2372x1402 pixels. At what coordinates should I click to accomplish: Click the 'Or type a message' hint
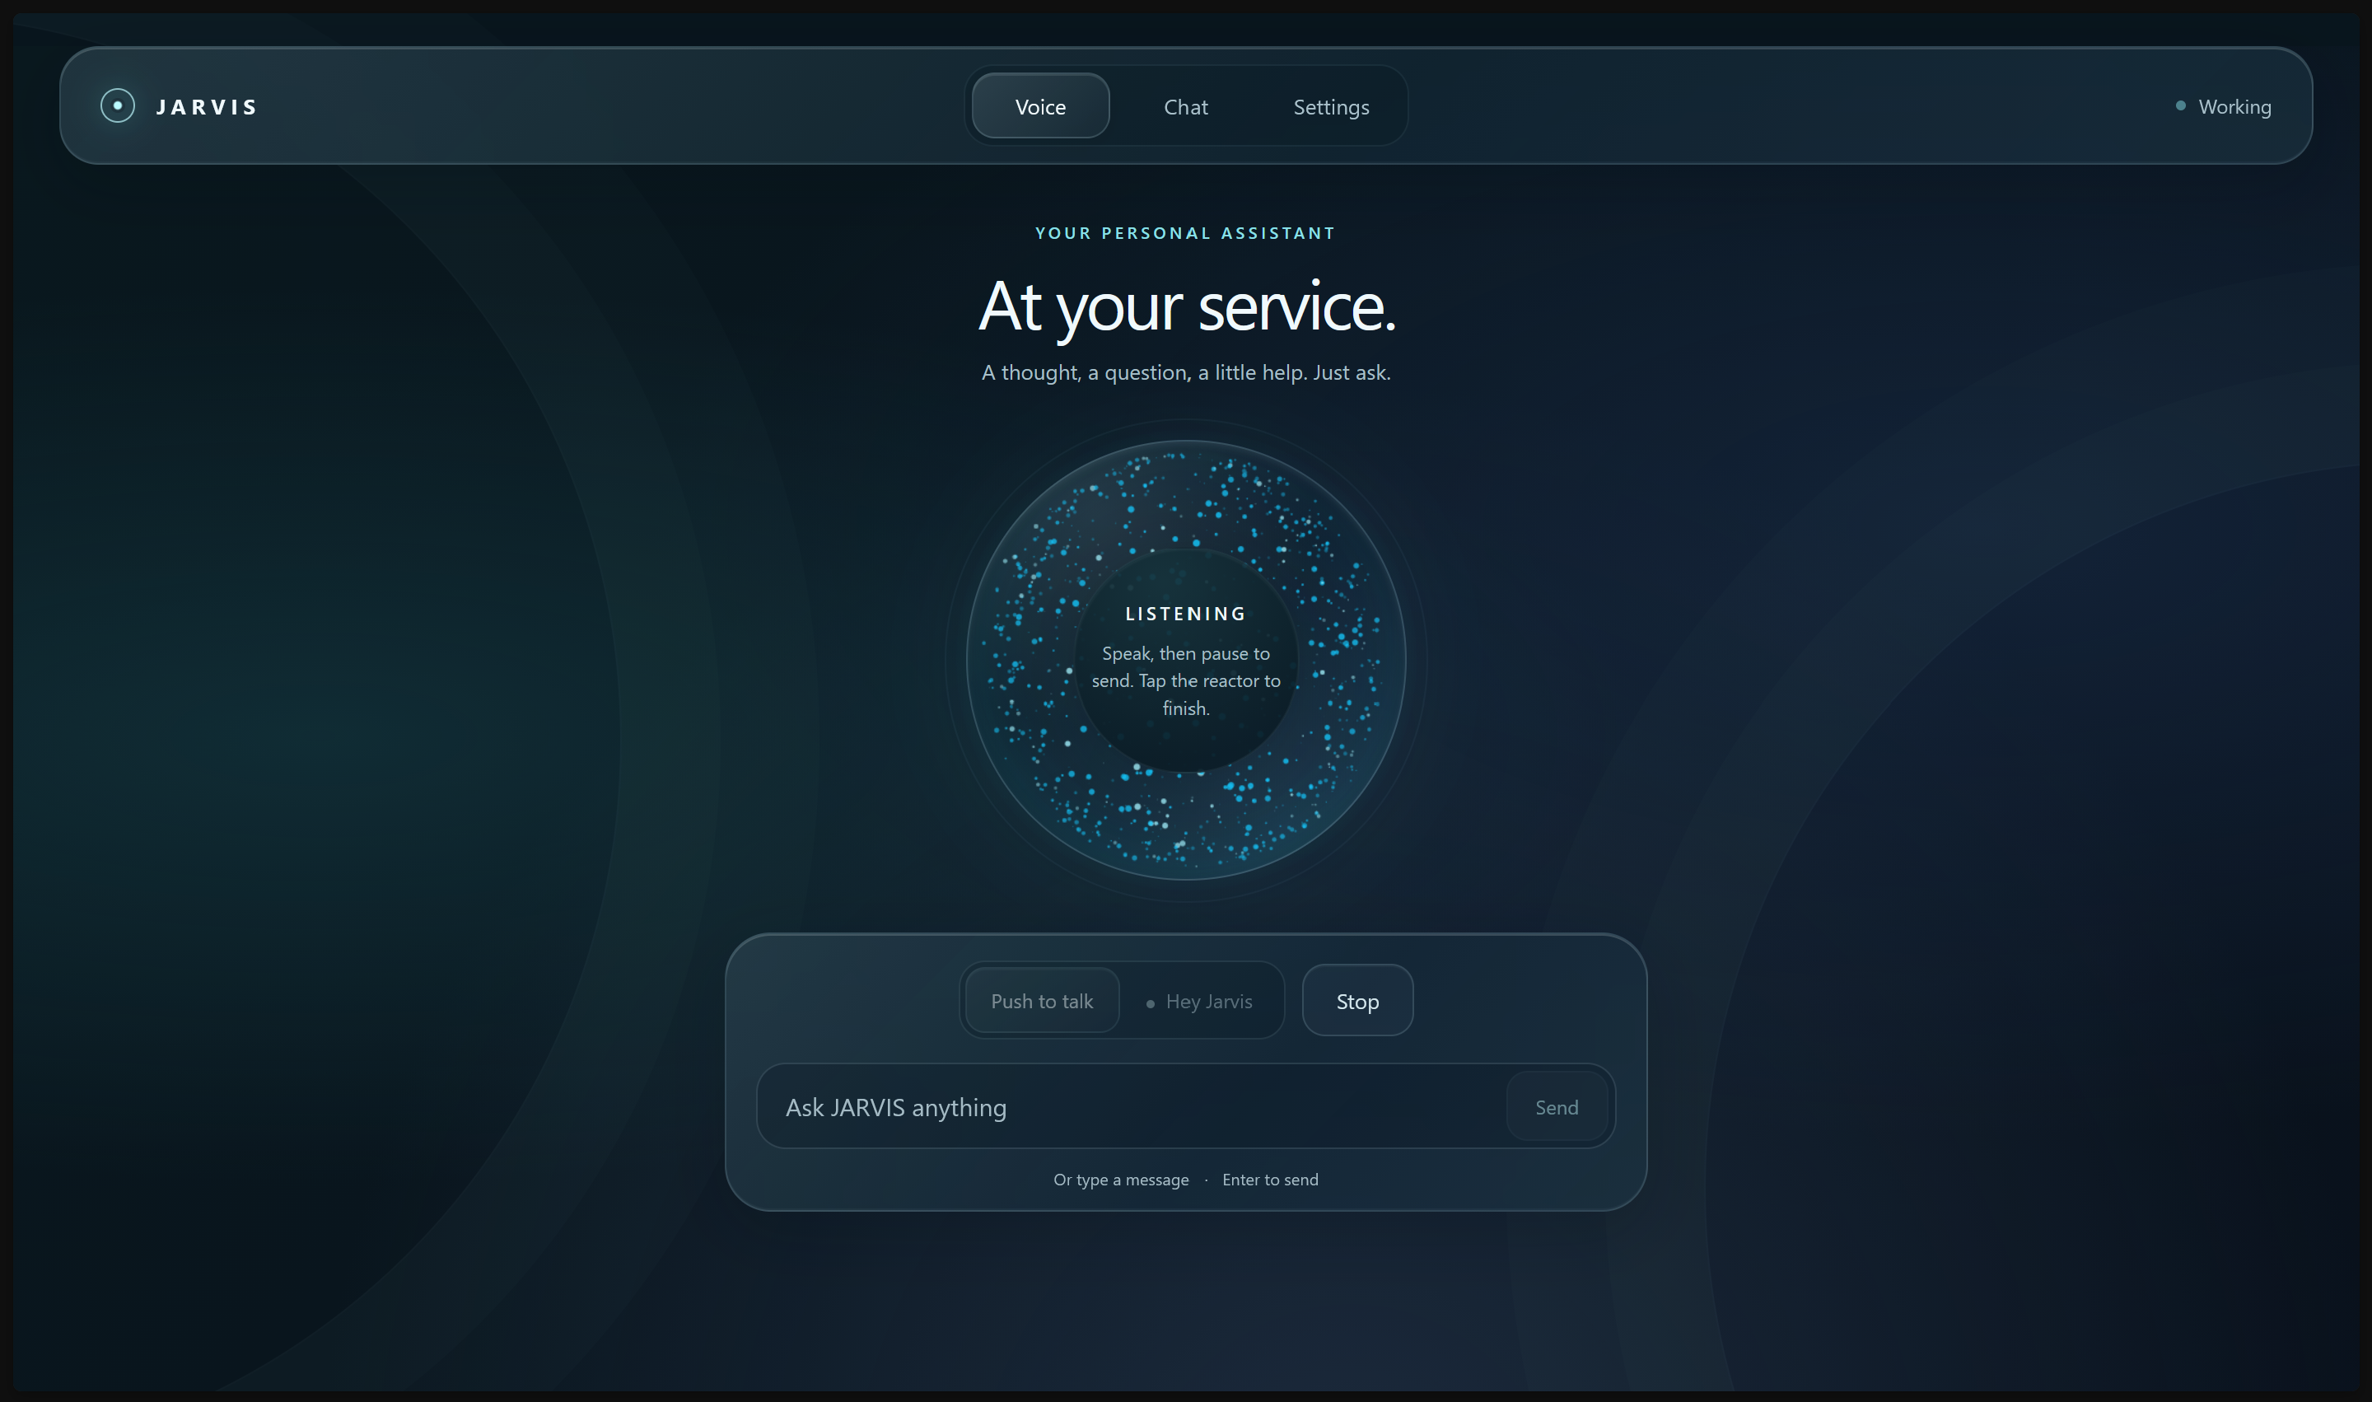click(x=1121, y=1179)
